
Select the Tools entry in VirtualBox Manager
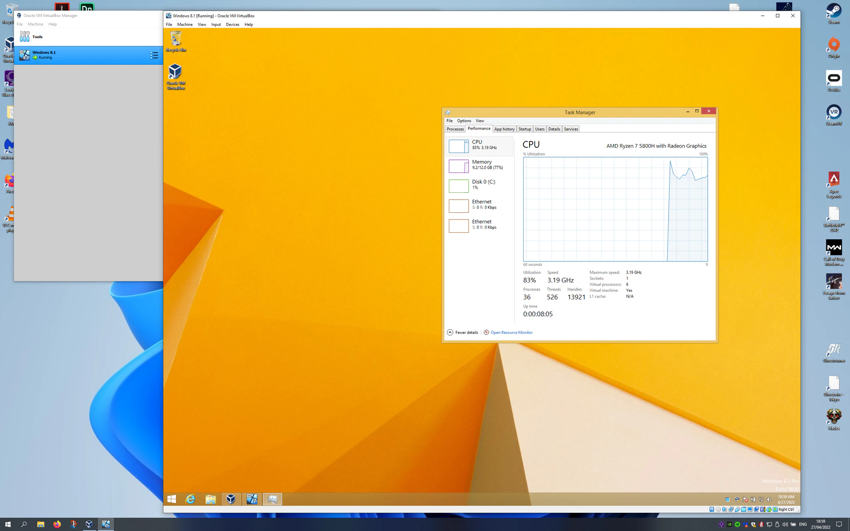coord(37,37)
